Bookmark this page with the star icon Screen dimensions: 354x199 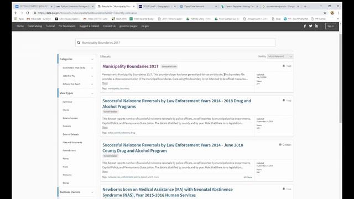pos(325,13)
